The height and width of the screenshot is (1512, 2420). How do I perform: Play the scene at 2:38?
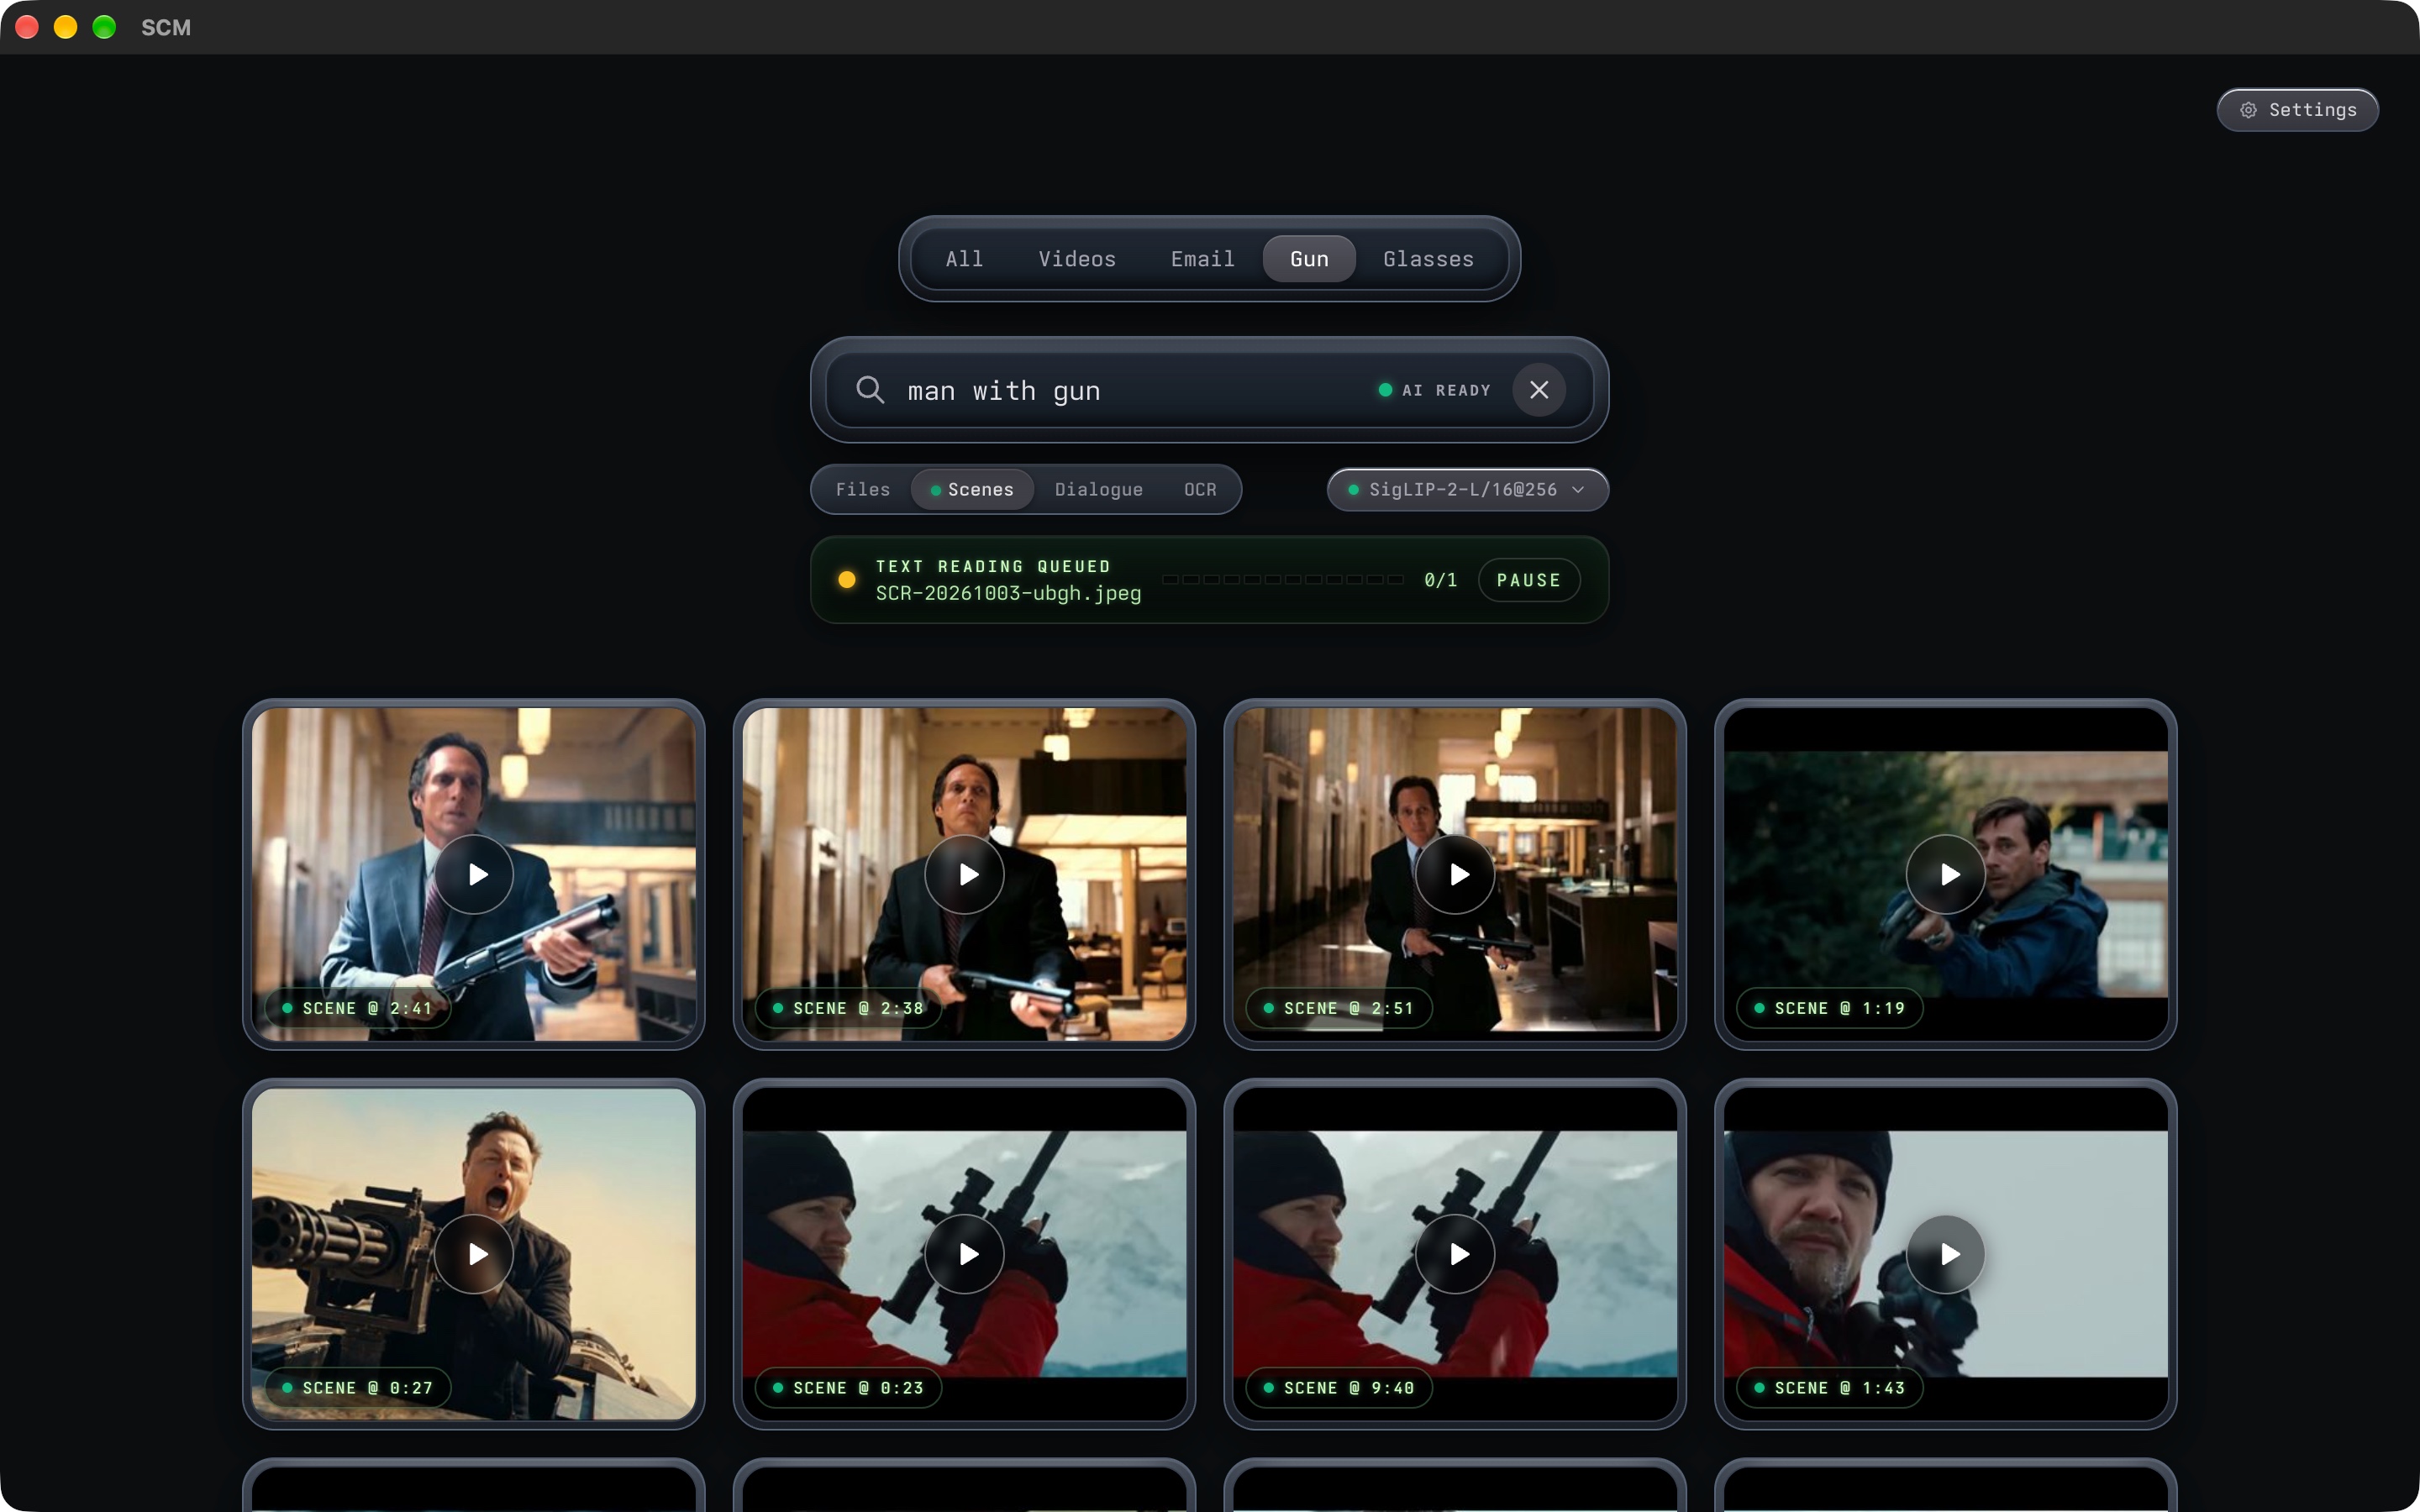(x=964, y=874)
